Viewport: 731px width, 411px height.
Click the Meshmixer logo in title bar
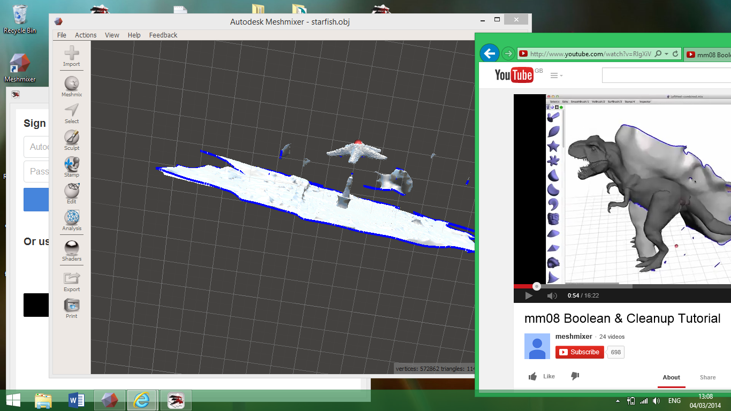coord(58,21)
